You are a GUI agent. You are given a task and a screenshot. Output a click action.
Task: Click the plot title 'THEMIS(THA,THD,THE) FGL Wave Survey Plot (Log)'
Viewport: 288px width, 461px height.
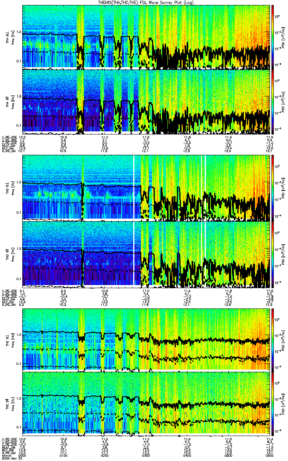[146, 2]
